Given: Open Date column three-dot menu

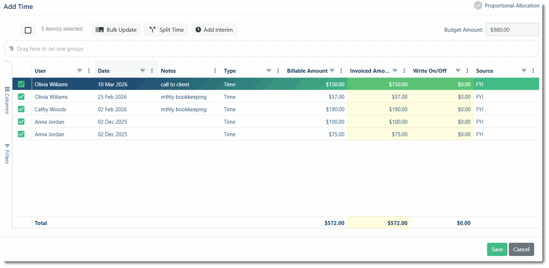Looking at the screenshot, I should (152, 71).
